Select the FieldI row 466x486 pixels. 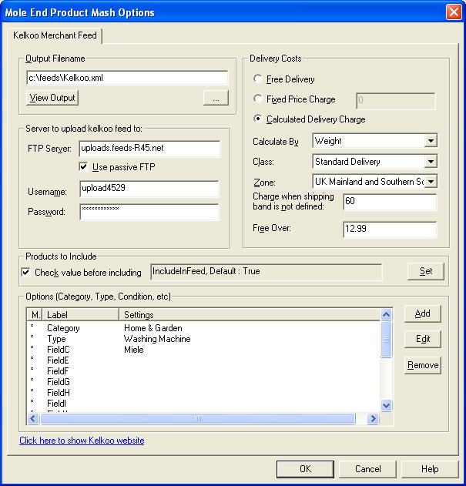coord(203,404)
